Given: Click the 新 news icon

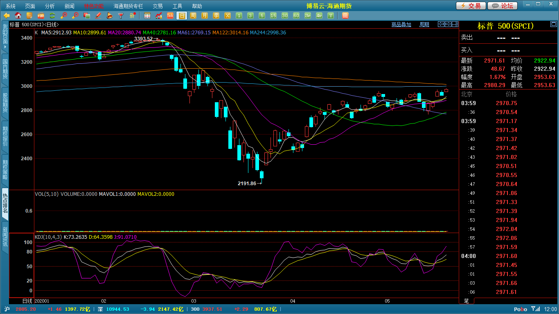Looking at the screenshot, I should tap(133, 16).
